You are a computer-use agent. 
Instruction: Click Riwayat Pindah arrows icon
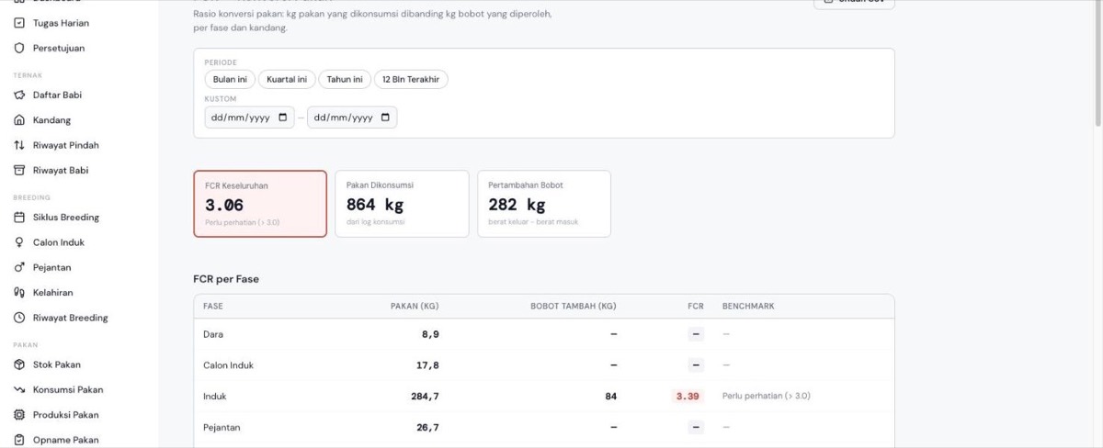coord(18,145)
